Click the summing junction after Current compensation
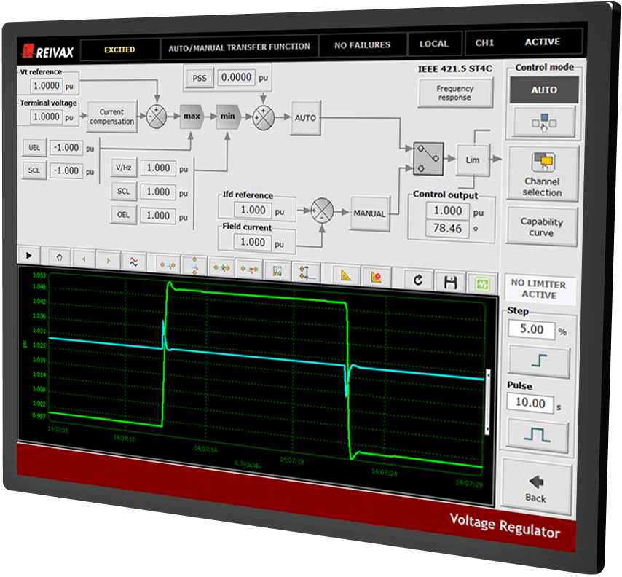 point(157,117)
